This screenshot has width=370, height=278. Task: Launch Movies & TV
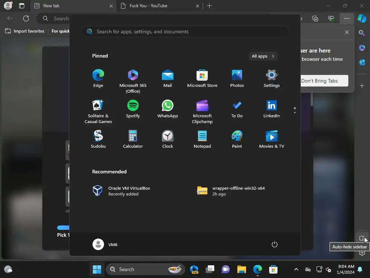coord(272,139)
